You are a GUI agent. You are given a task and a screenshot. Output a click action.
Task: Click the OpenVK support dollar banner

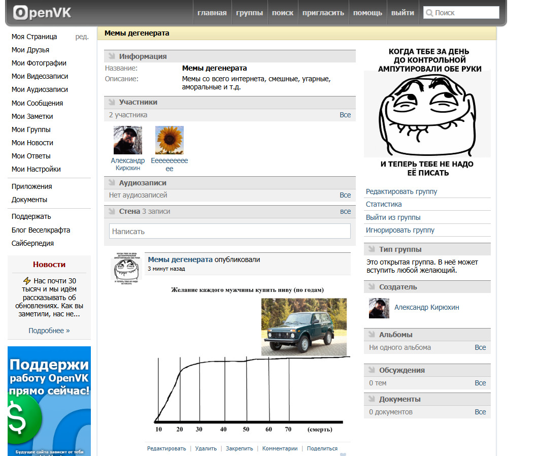[x=49, y=401]
